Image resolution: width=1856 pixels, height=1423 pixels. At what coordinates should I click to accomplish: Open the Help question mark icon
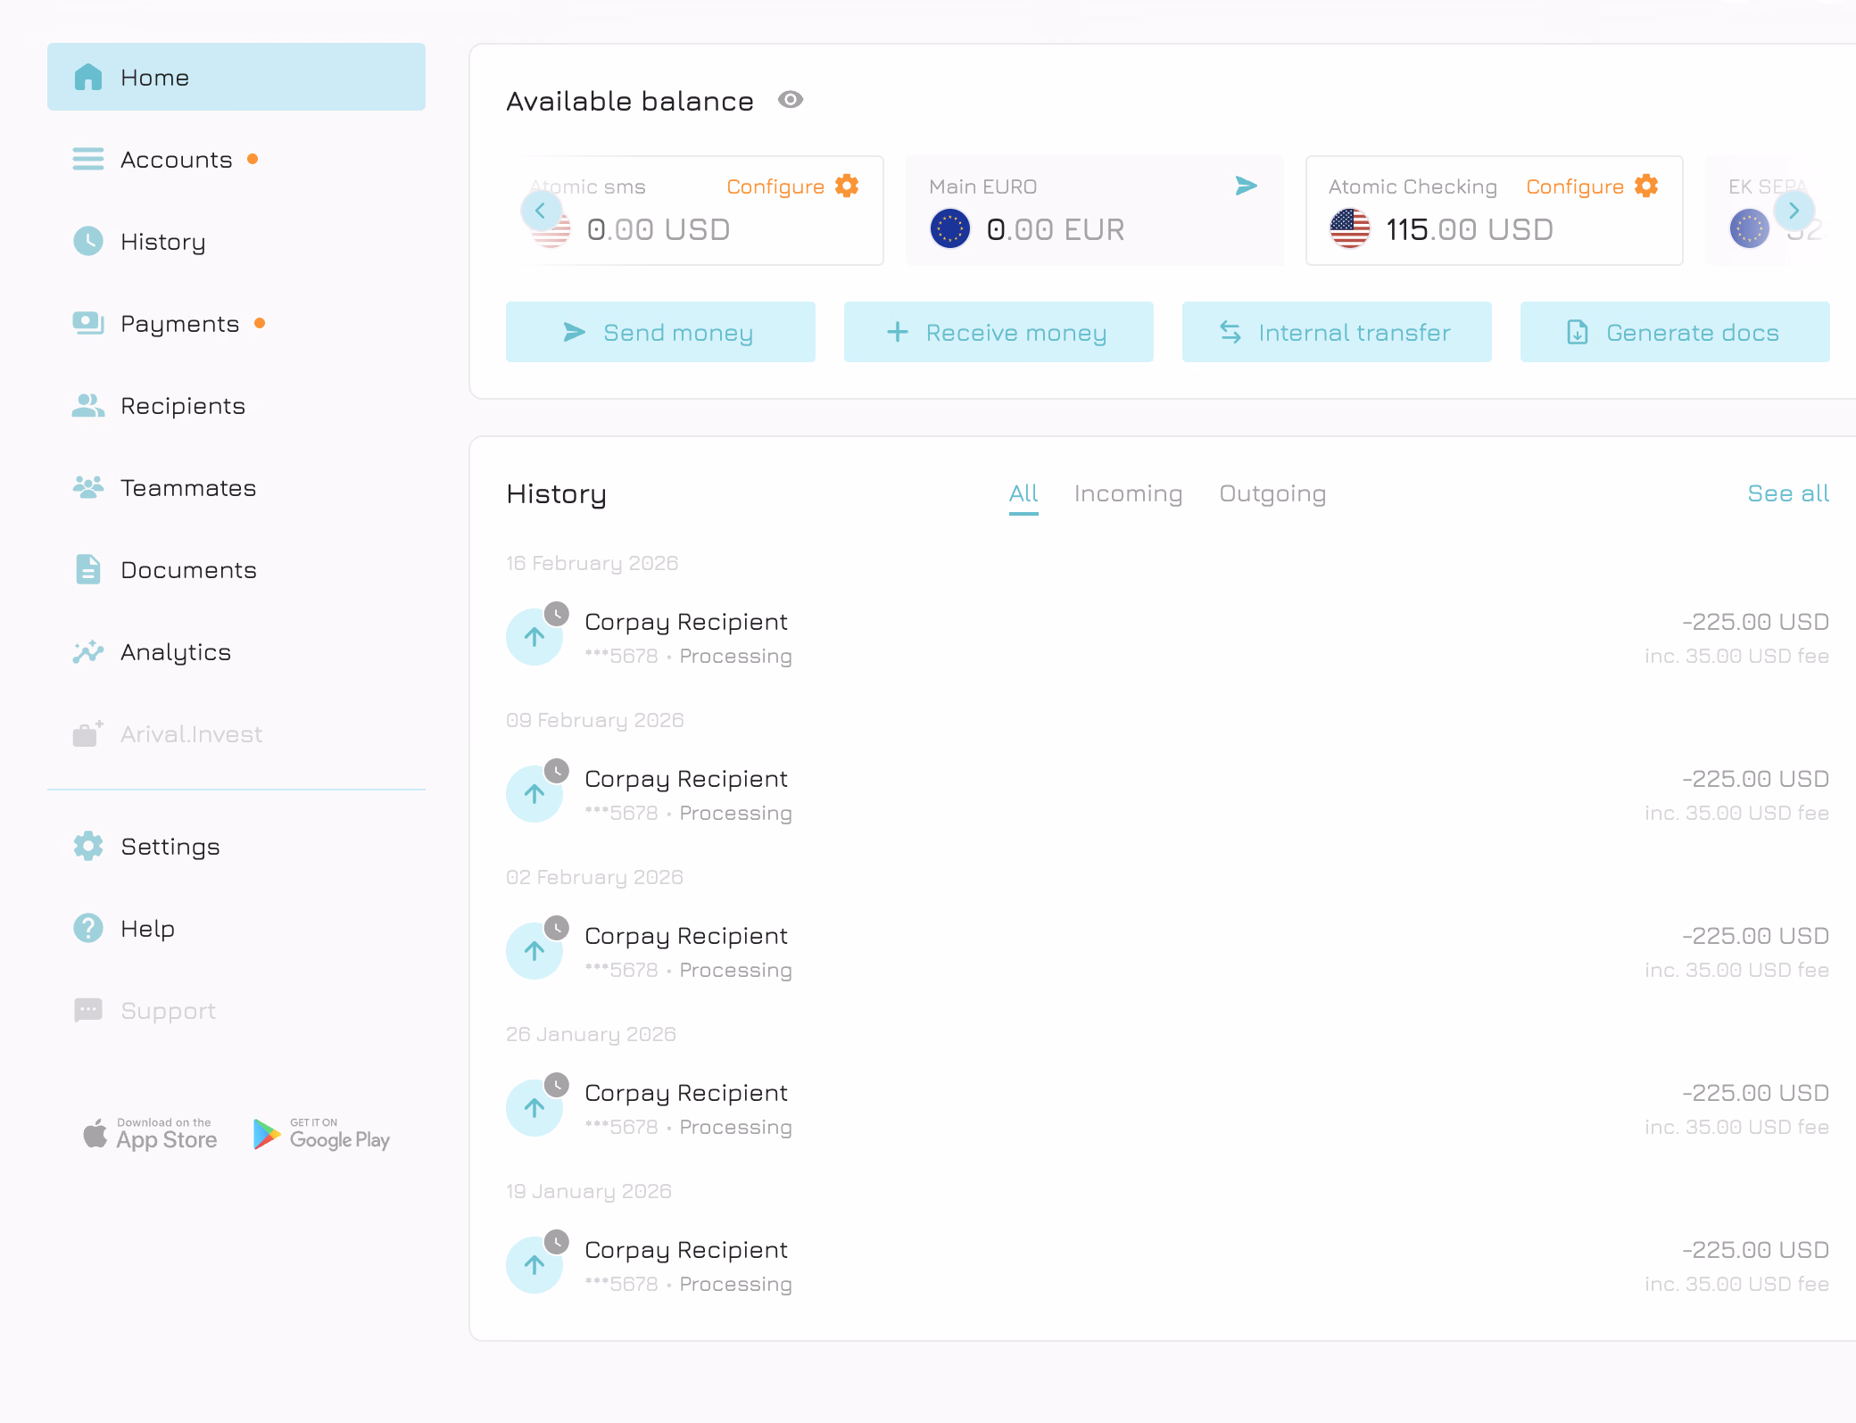pos(88,928)
